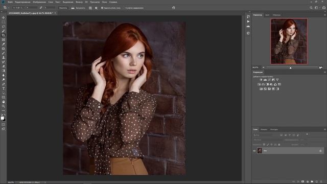Select the Move tool

point(4,17)
